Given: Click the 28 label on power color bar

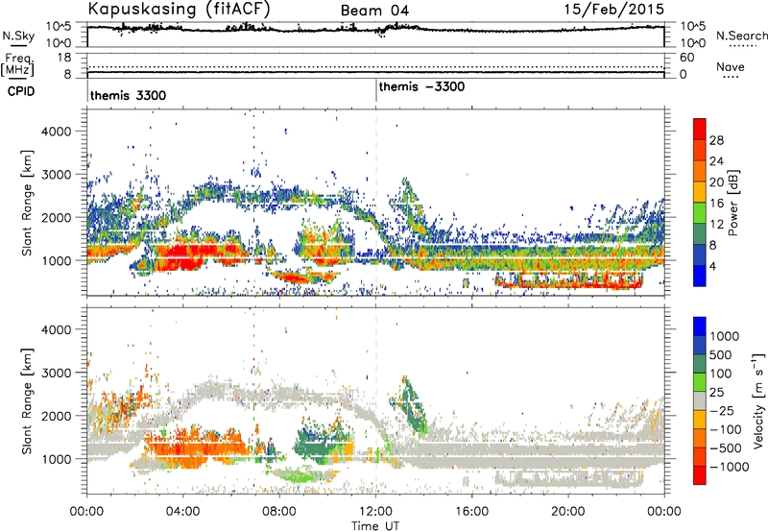Looking at the screenshot, I should 716,140.
